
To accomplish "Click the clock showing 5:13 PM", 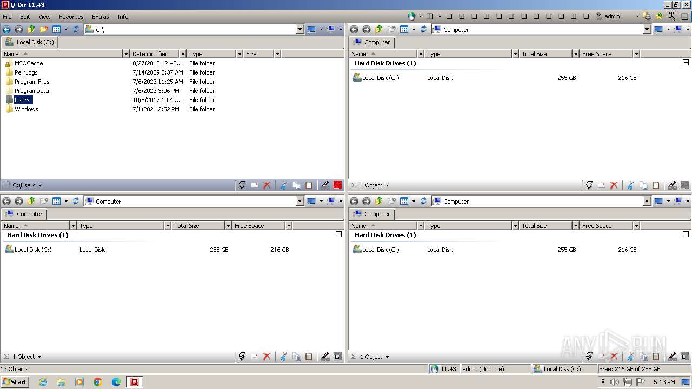I will click(664, 382).
